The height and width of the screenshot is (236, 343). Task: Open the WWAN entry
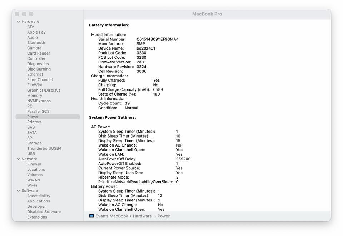click(x=34, y=180)
